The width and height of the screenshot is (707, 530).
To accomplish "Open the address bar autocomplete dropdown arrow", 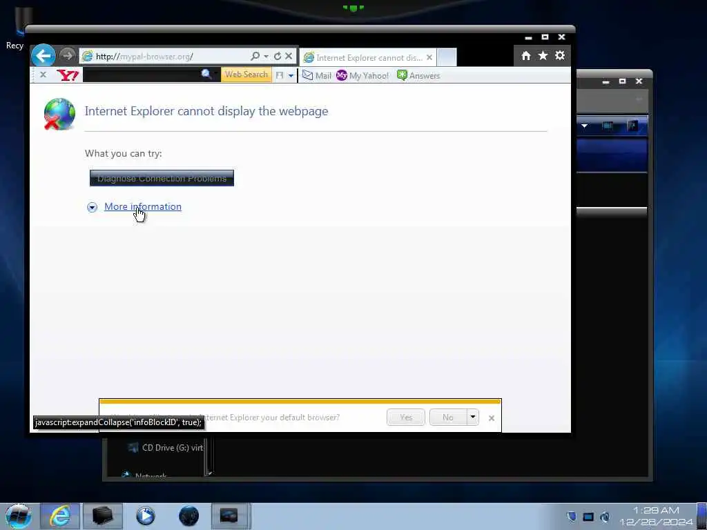I will [x=266, y=57].
